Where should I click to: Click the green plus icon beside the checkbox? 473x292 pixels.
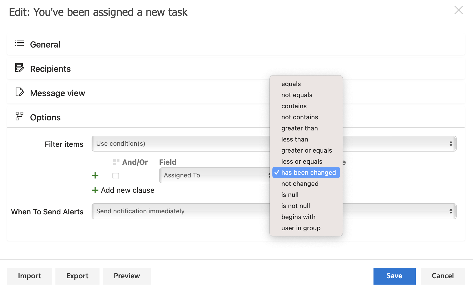tap(95, 175)
